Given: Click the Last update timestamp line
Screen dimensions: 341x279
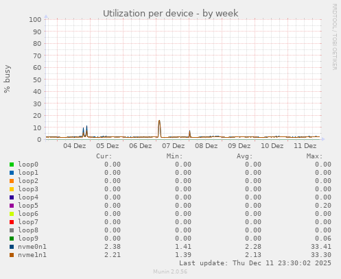Looking at the screenshot, I should (255, 263).
